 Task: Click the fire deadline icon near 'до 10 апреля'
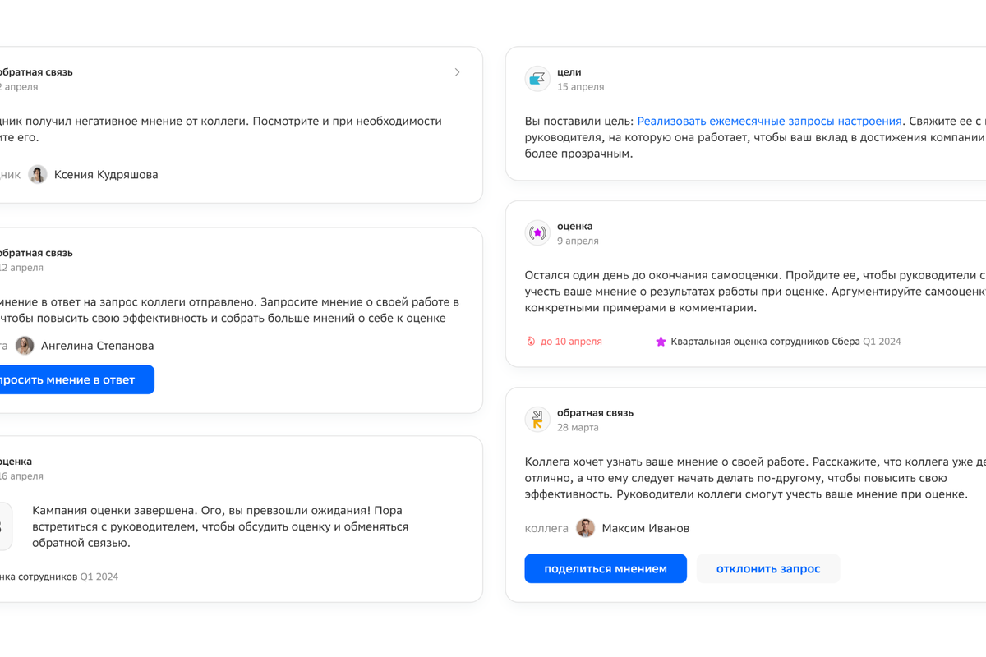click(x=531, y=342)
